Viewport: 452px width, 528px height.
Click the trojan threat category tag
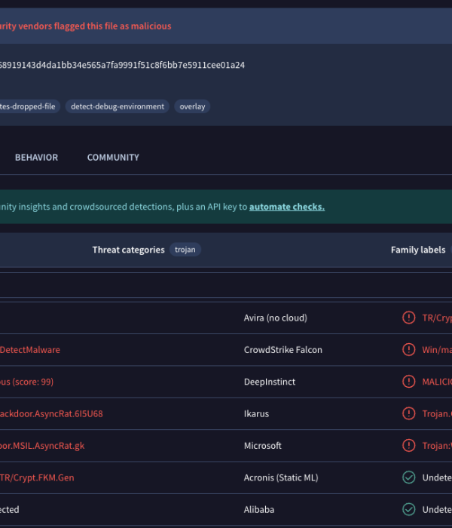point(185,250)
